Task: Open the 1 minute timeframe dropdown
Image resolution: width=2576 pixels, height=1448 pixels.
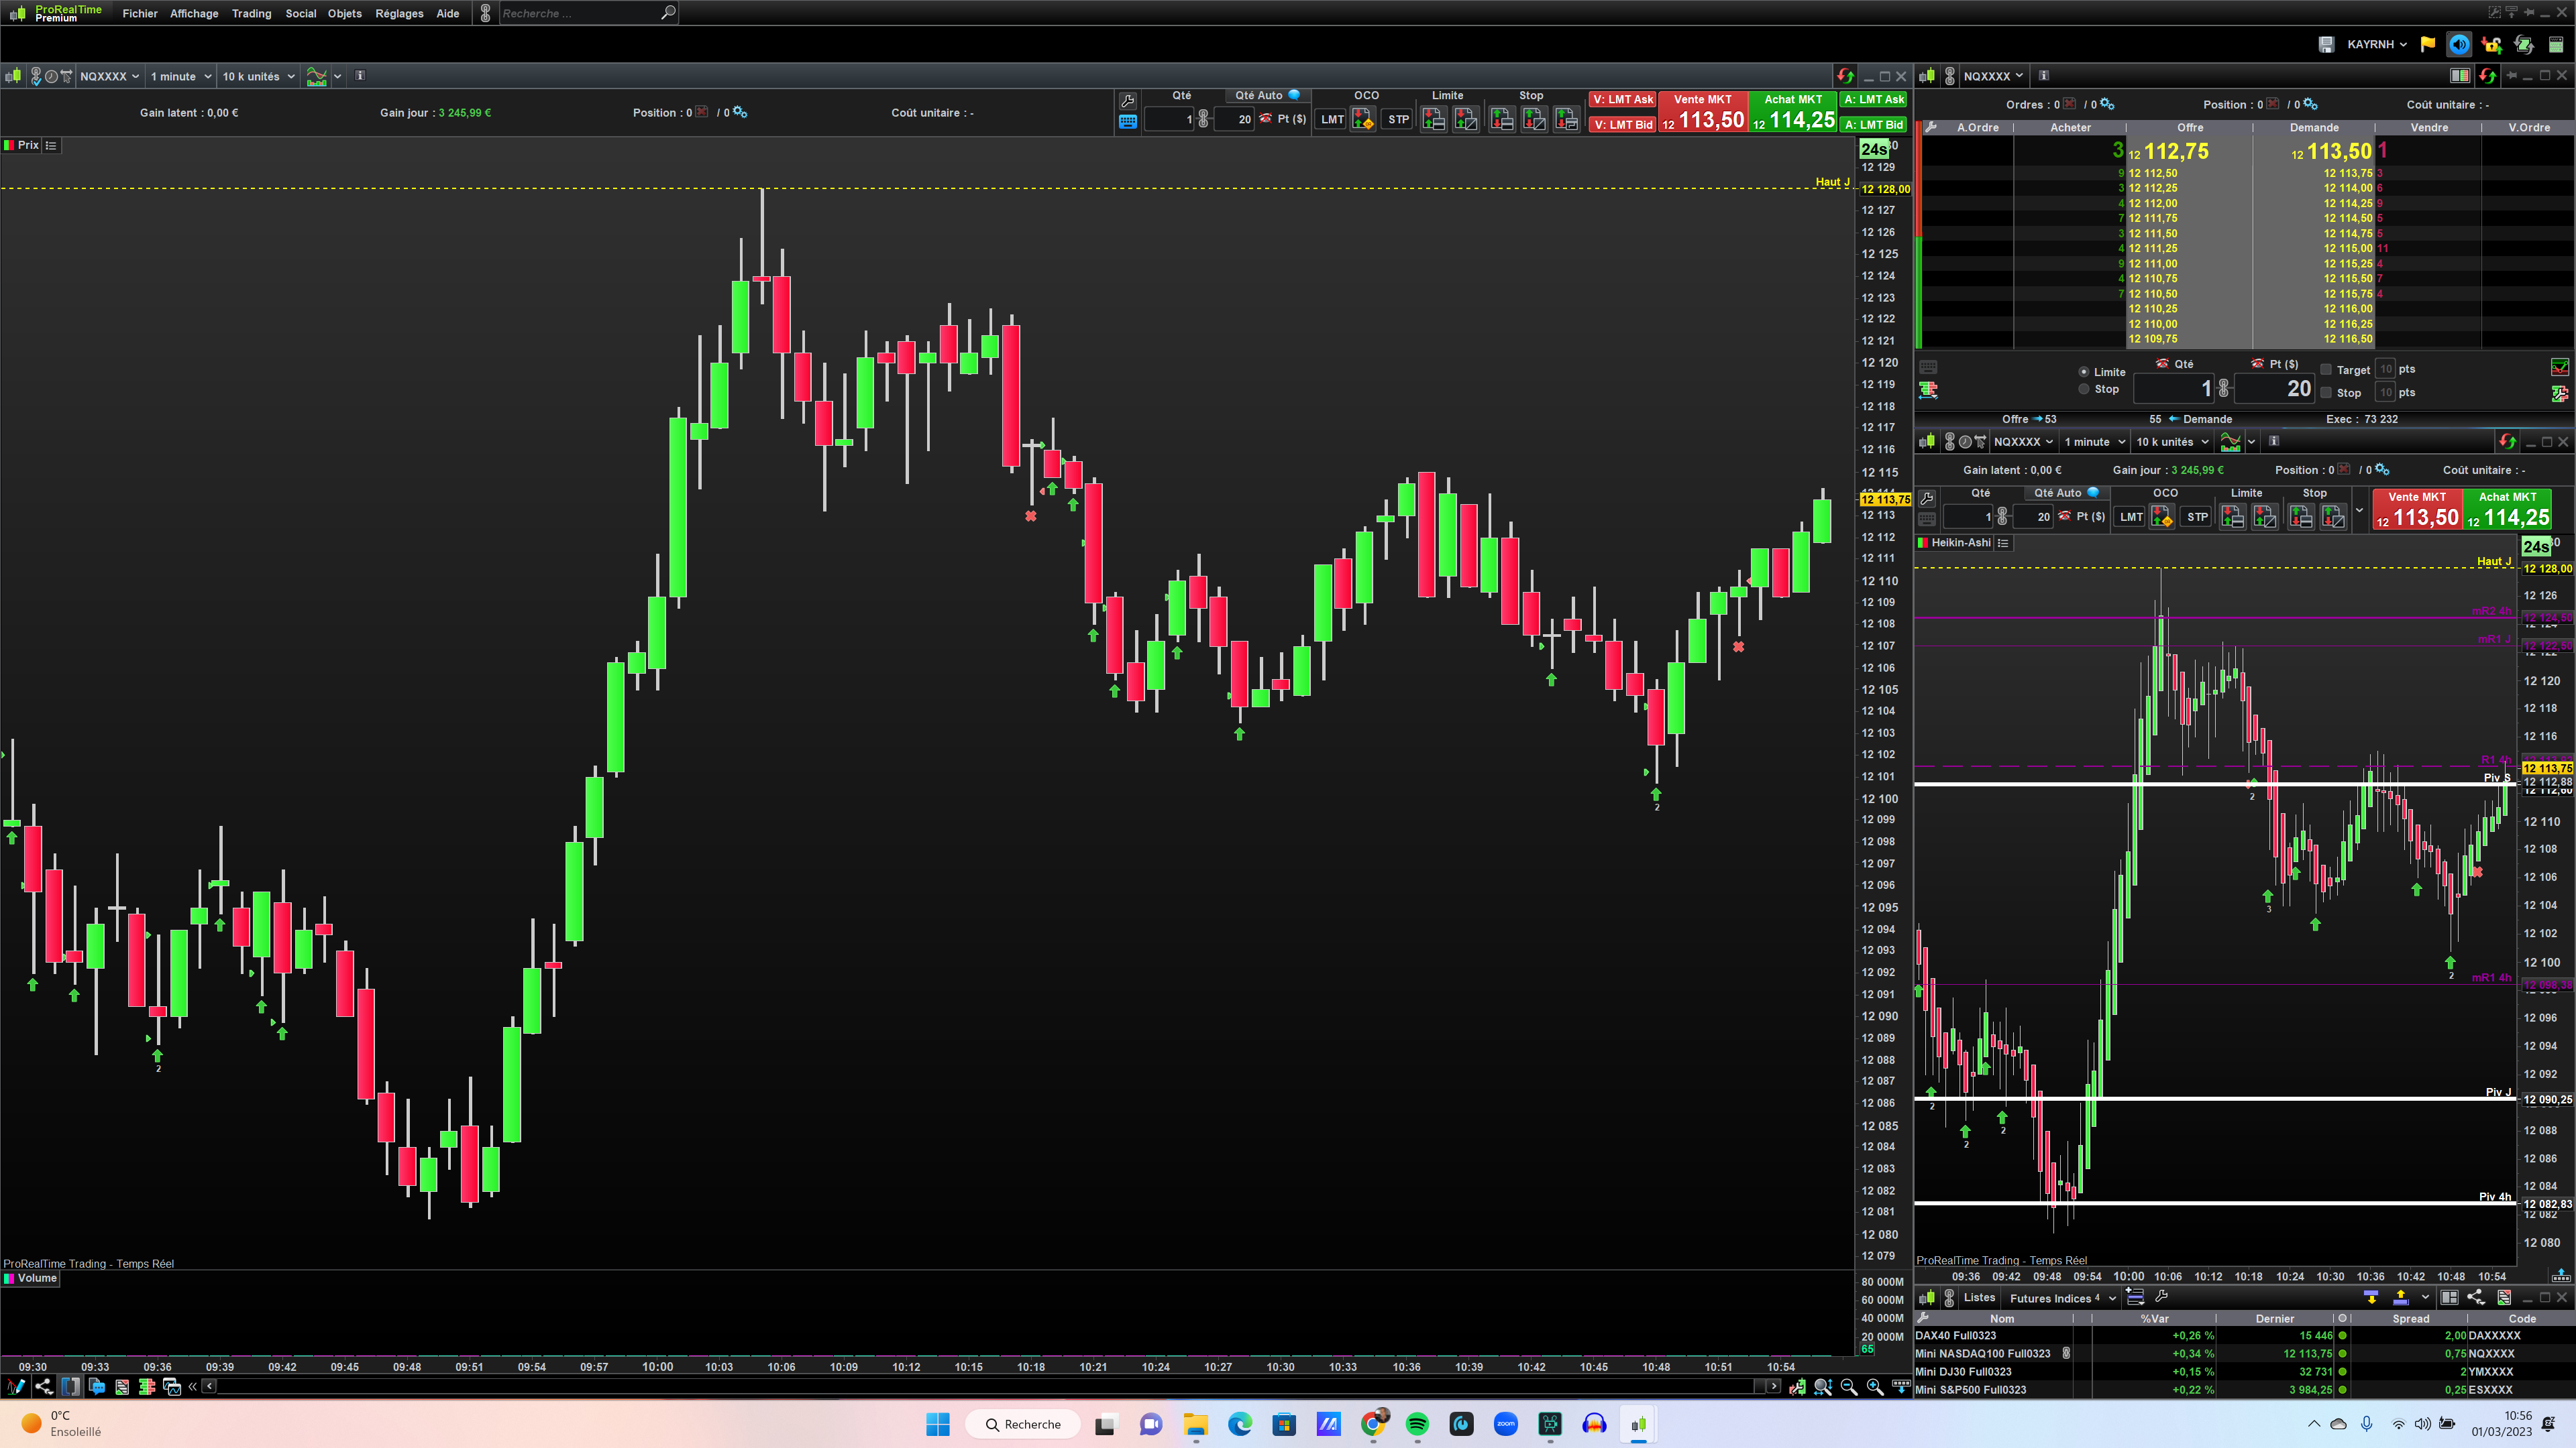Action: (x=181, y=76)
